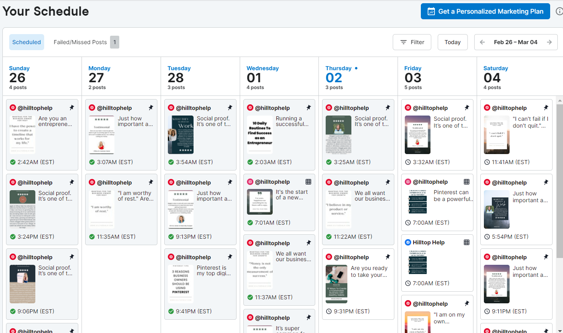Click the right arrow to view next week
The image size is (563, 333).
[x=550, y=42]
